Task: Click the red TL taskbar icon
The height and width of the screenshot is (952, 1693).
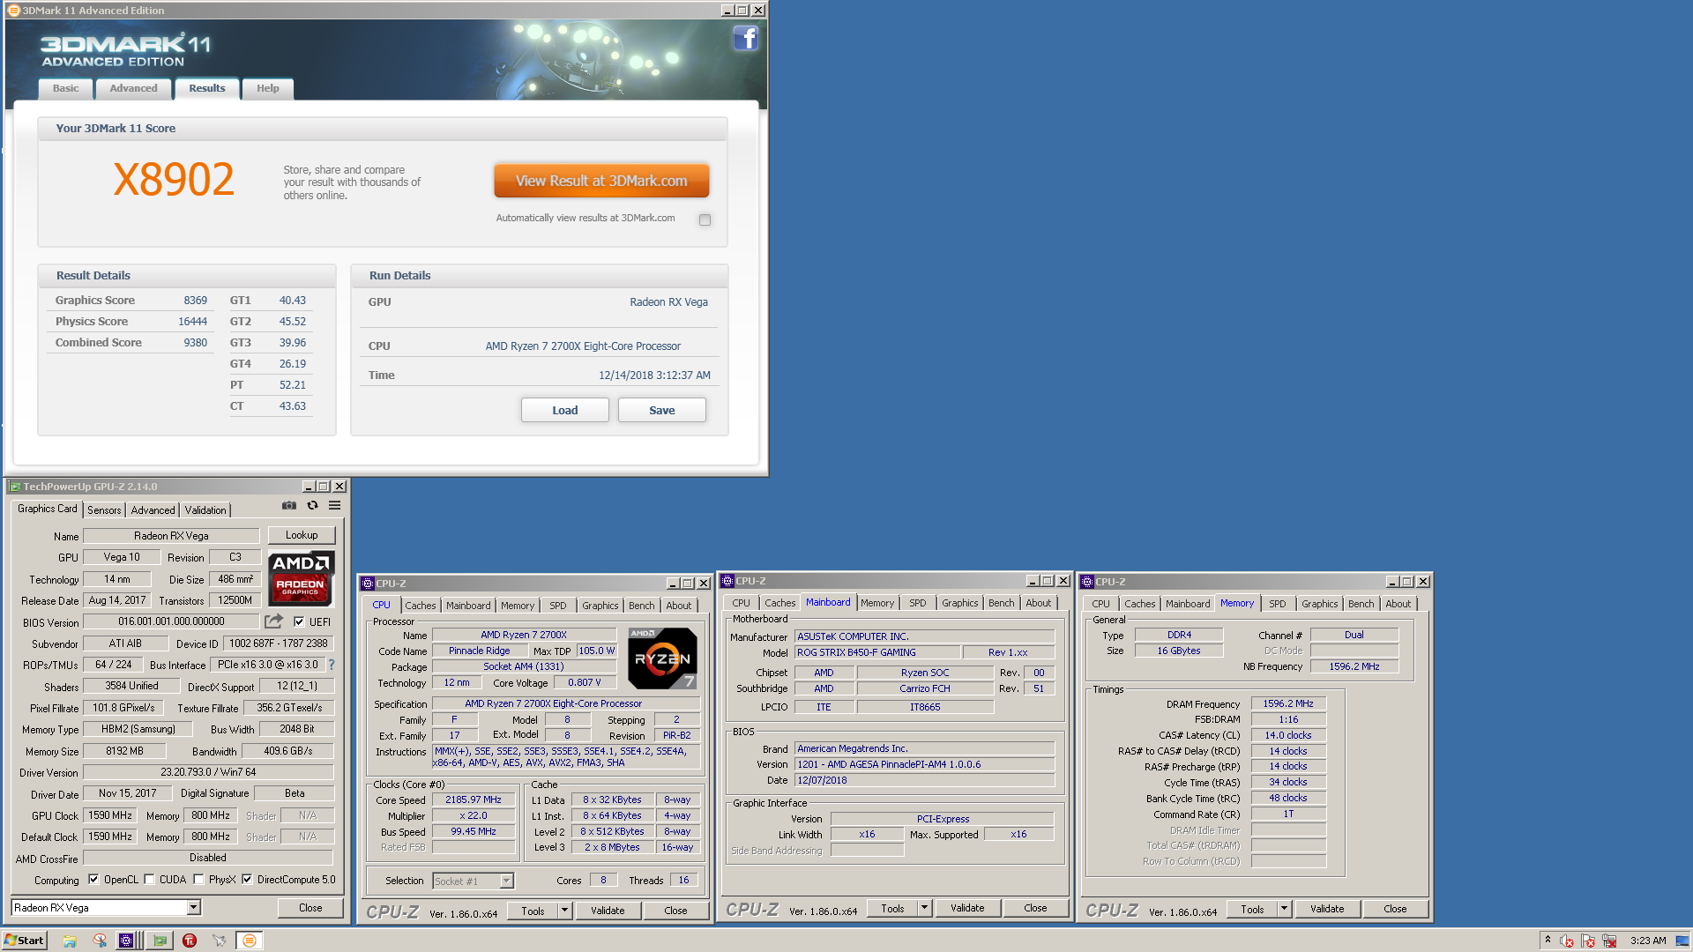Action: [190, 941]
